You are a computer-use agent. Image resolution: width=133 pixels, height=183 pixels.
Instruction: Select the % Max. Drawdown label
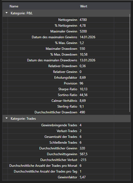pos(64,54)
